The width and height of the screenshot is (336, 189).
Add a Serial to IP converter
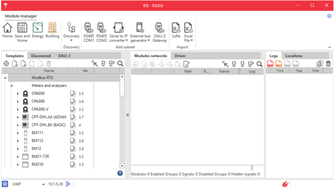[x=118, y=32]
